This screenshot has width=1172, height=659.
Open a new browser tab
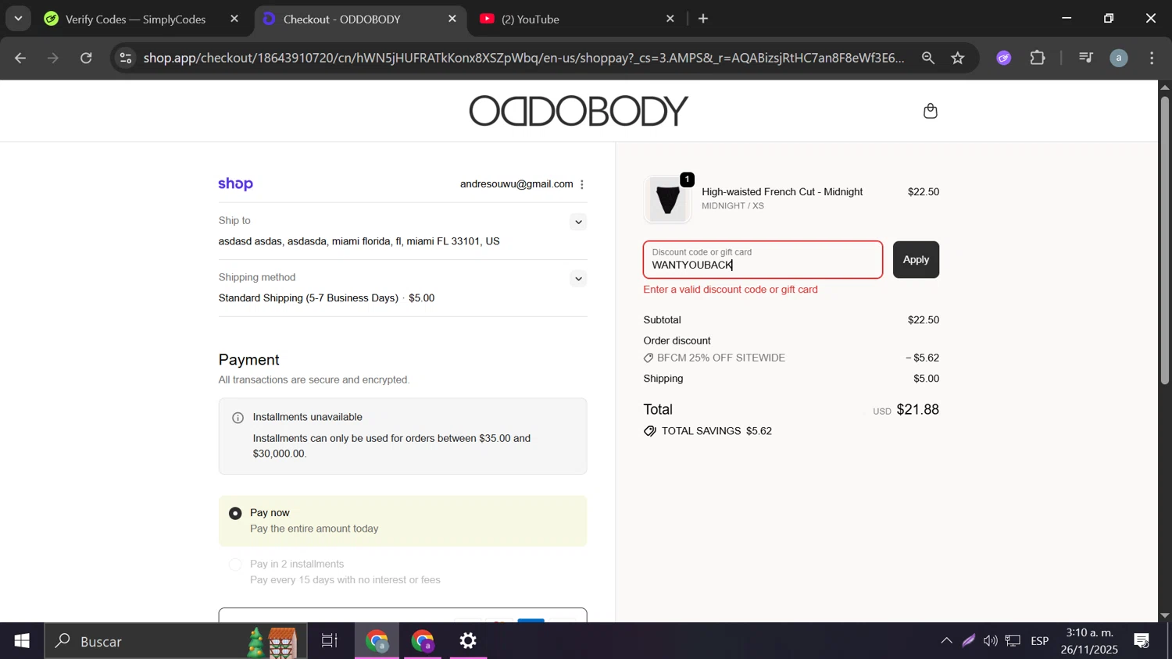click(x=703, y=19)
